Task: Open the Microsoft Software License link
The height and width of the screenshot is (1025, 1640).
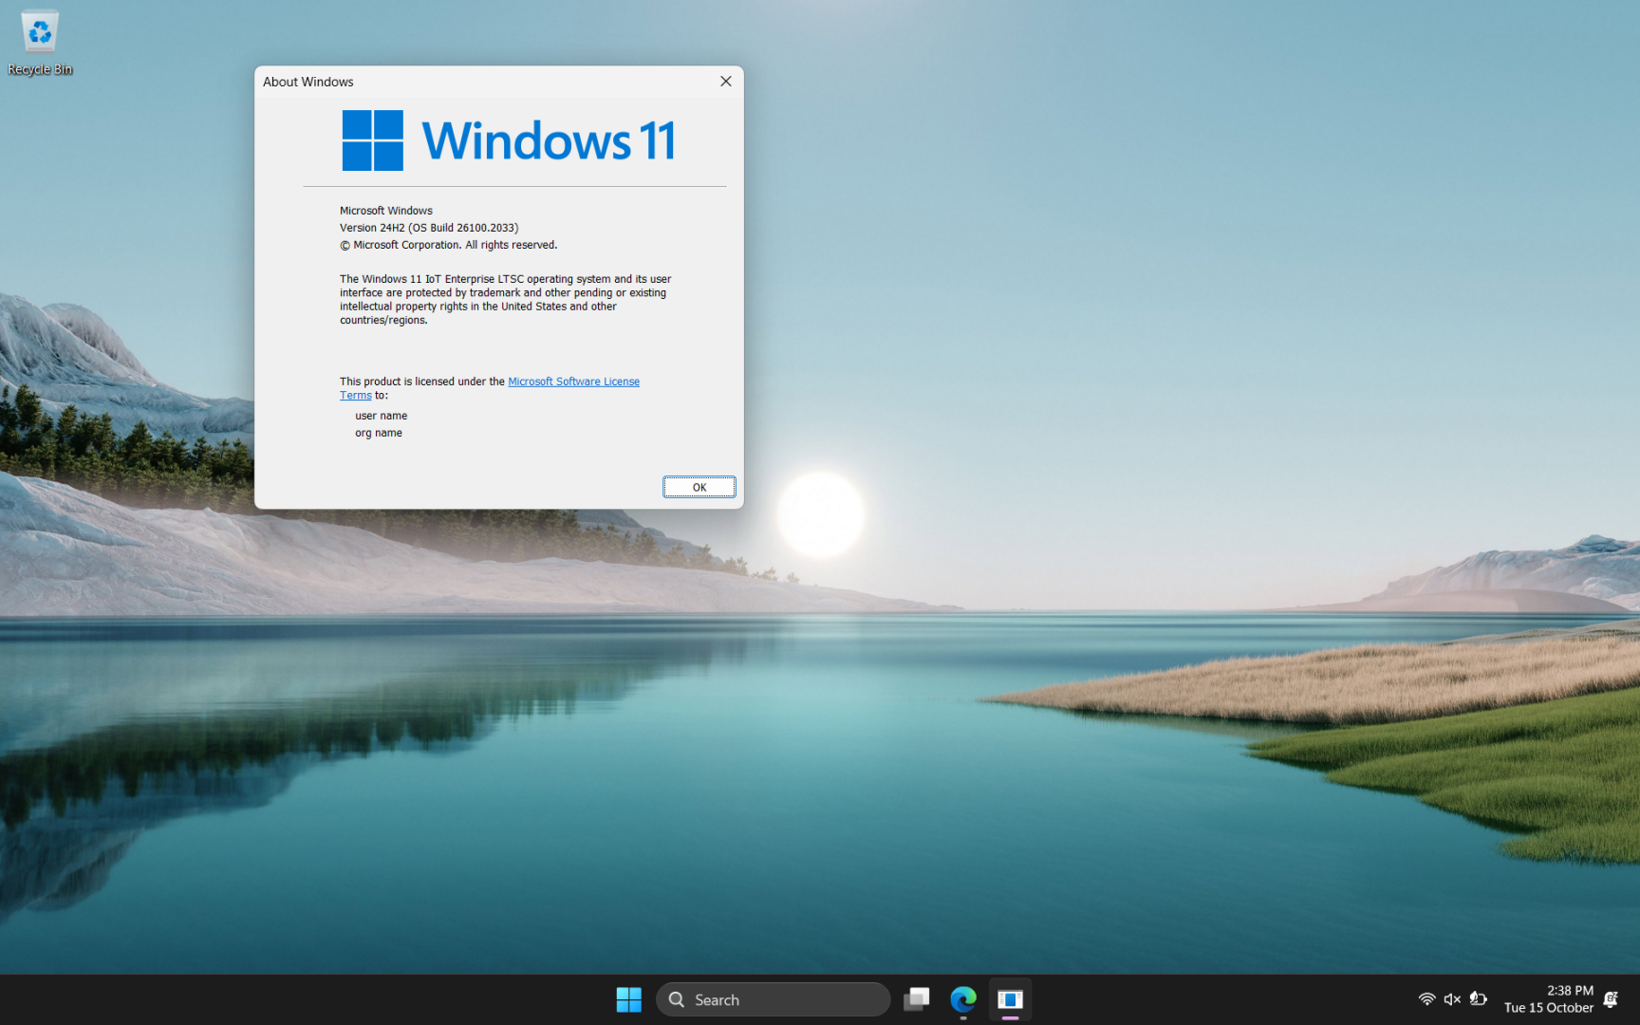Action: [573, 382]
